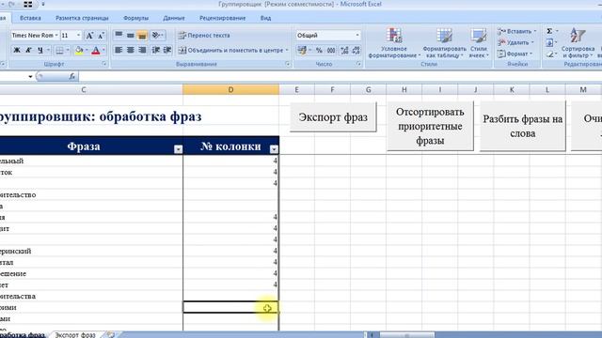This screenshot has height=338, width=602.
Task: Apply cell borders icon
Action: (59, 50)
